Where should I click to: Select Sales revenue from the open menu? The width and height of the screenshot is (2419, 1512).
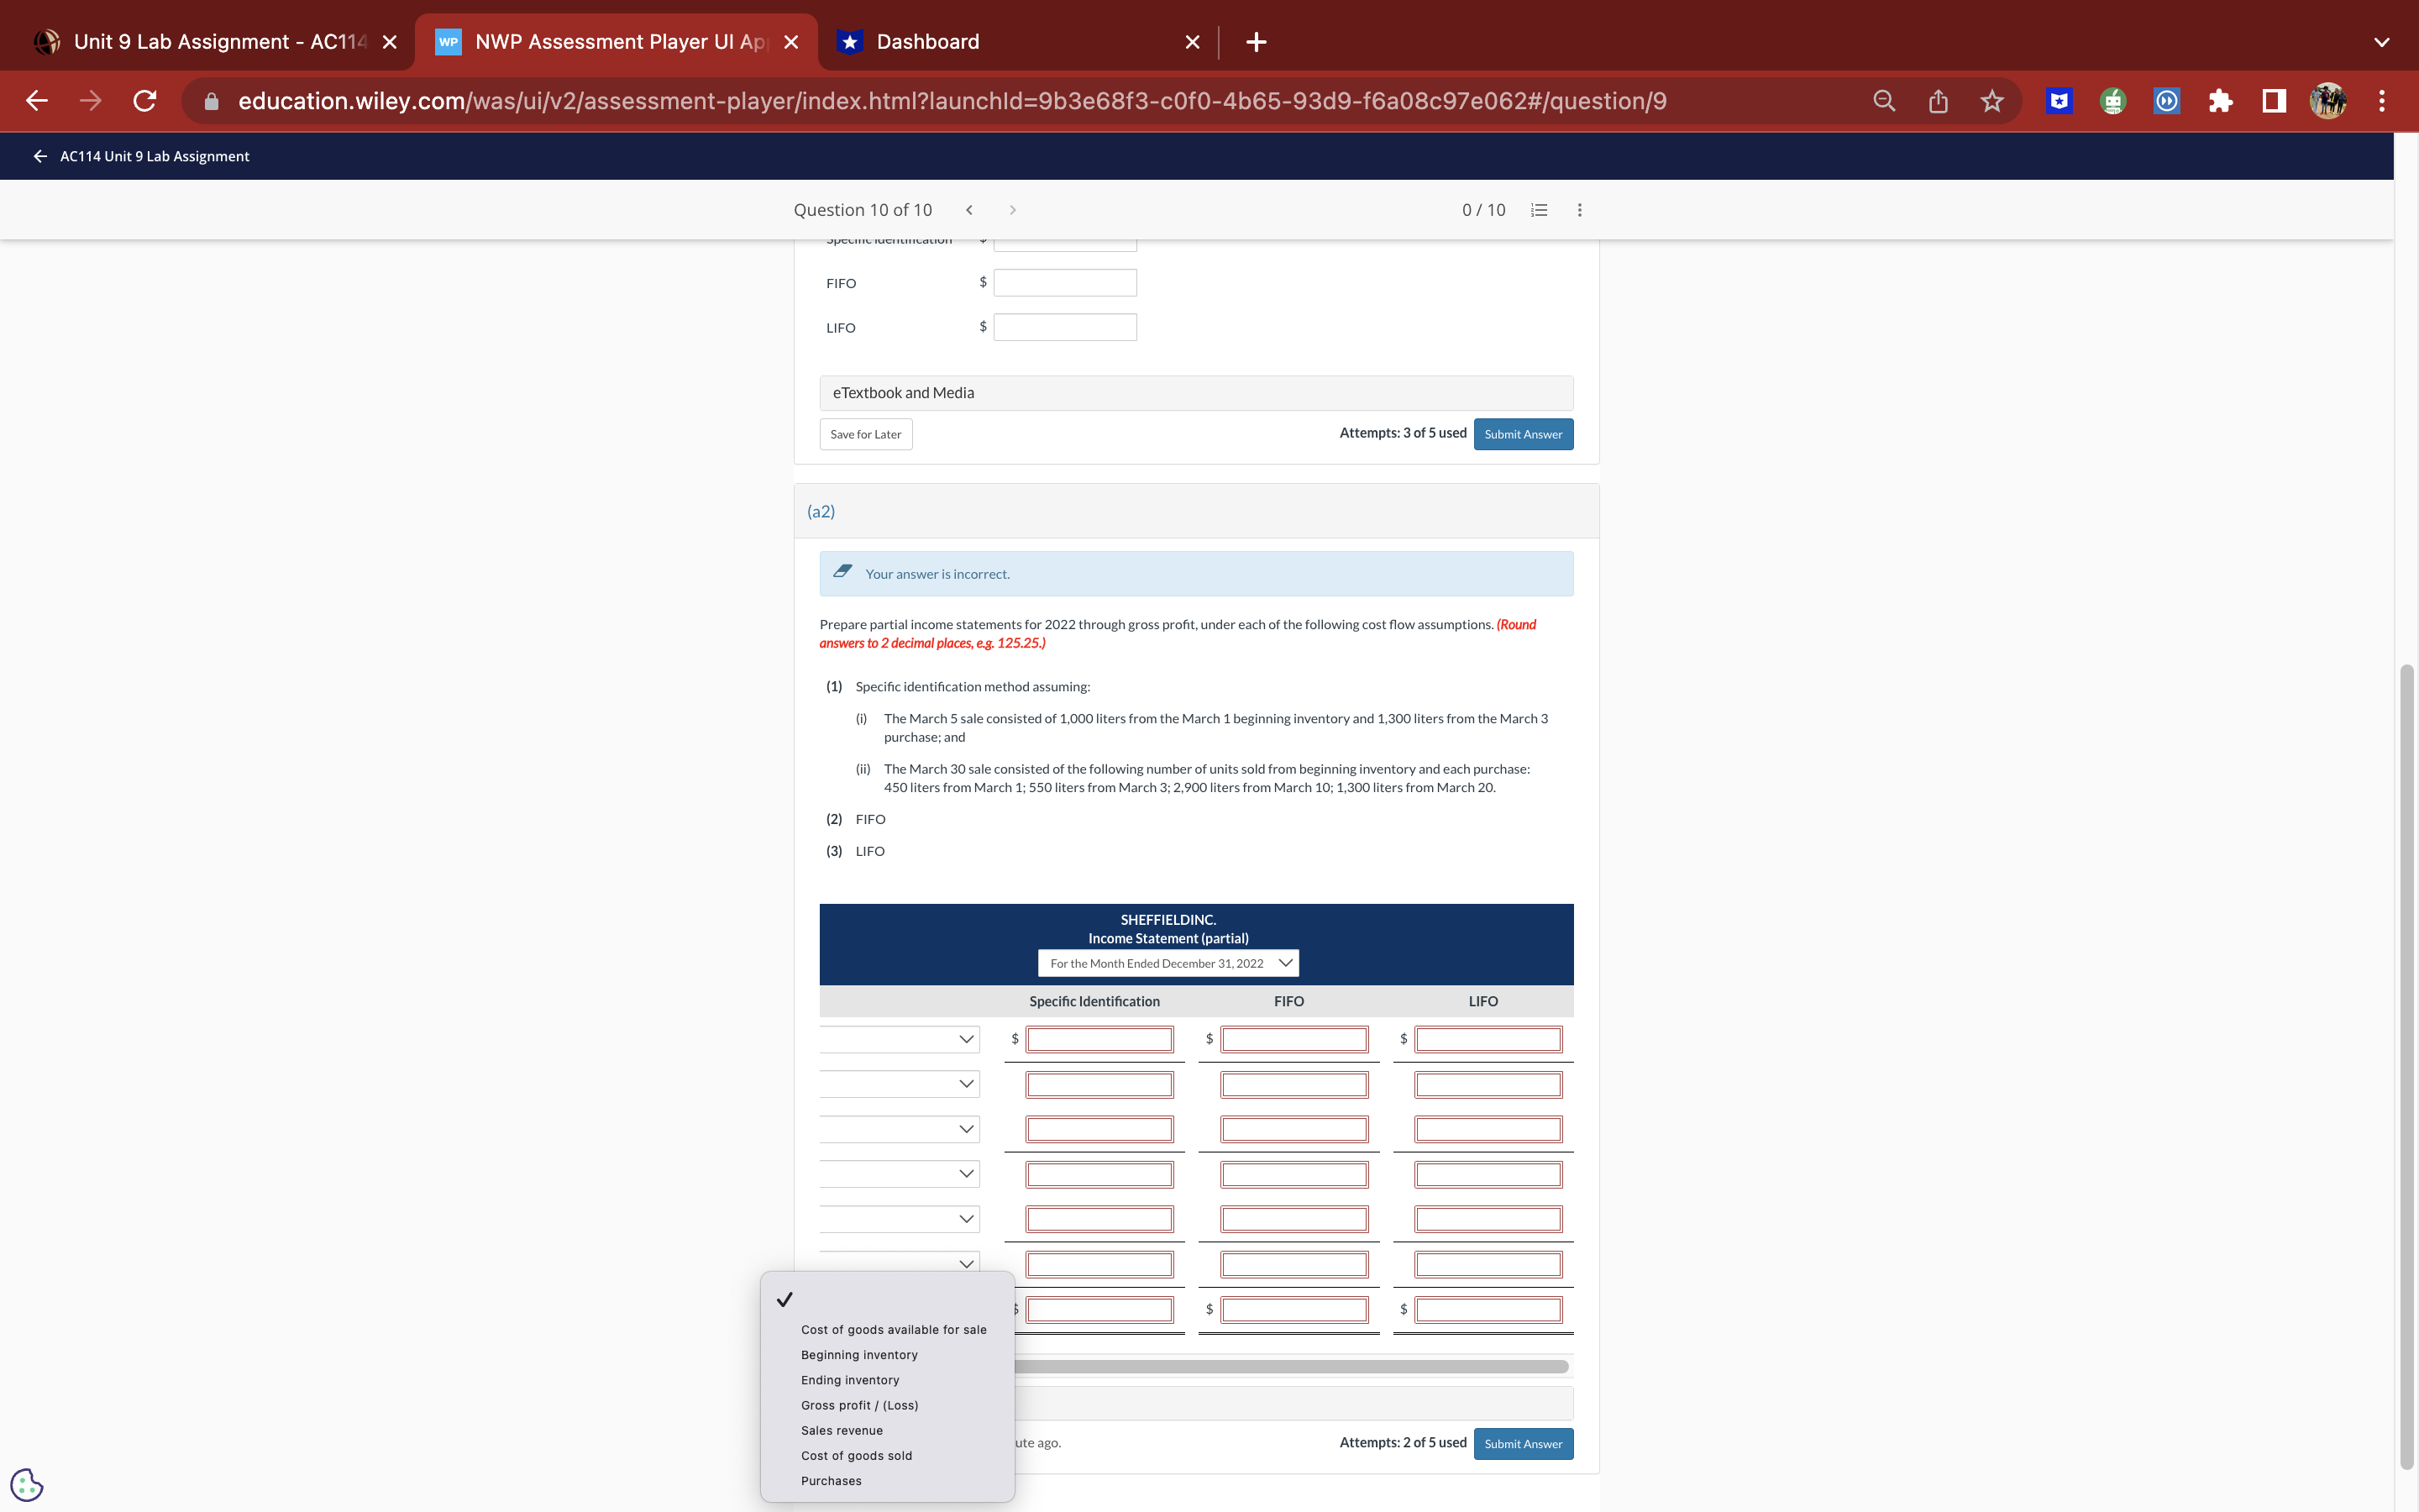pos(842,1430)
